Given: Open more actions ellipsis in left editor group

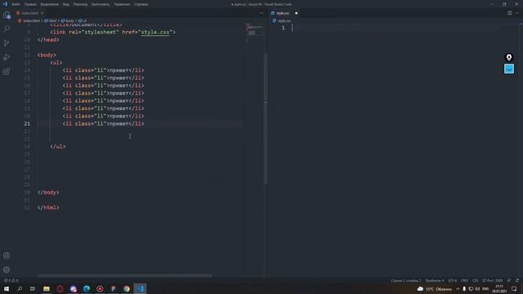Looking at the screenshot, I should (261, 13).
